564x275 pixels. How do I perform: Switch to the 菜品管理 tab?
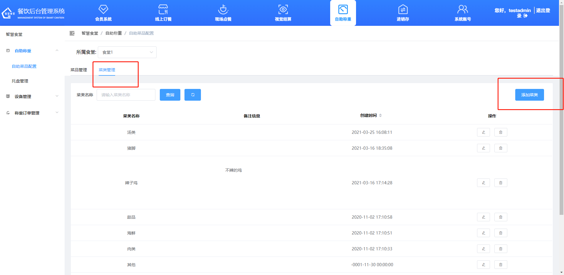[79, 70]
